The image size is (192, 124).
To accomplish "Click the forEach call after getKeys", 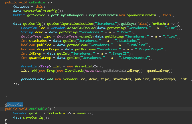I will click(158, 24).
